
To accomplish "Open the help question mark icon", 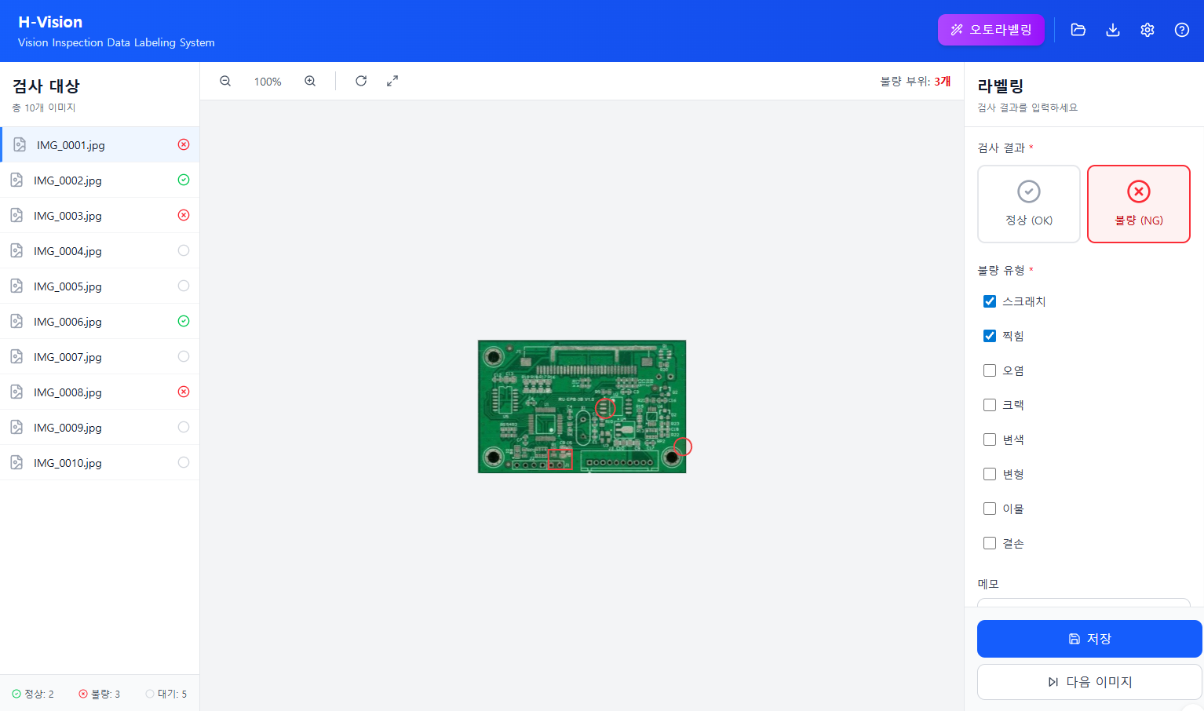I will coord(1182,30).
